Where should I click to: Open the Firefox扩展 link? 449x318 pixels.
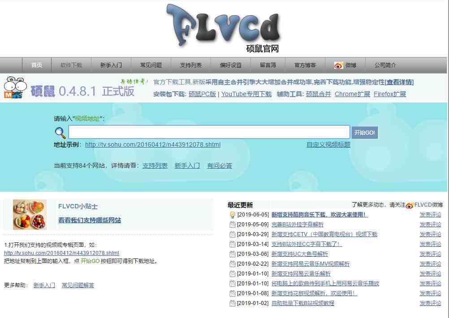click(x=390, y=94)
